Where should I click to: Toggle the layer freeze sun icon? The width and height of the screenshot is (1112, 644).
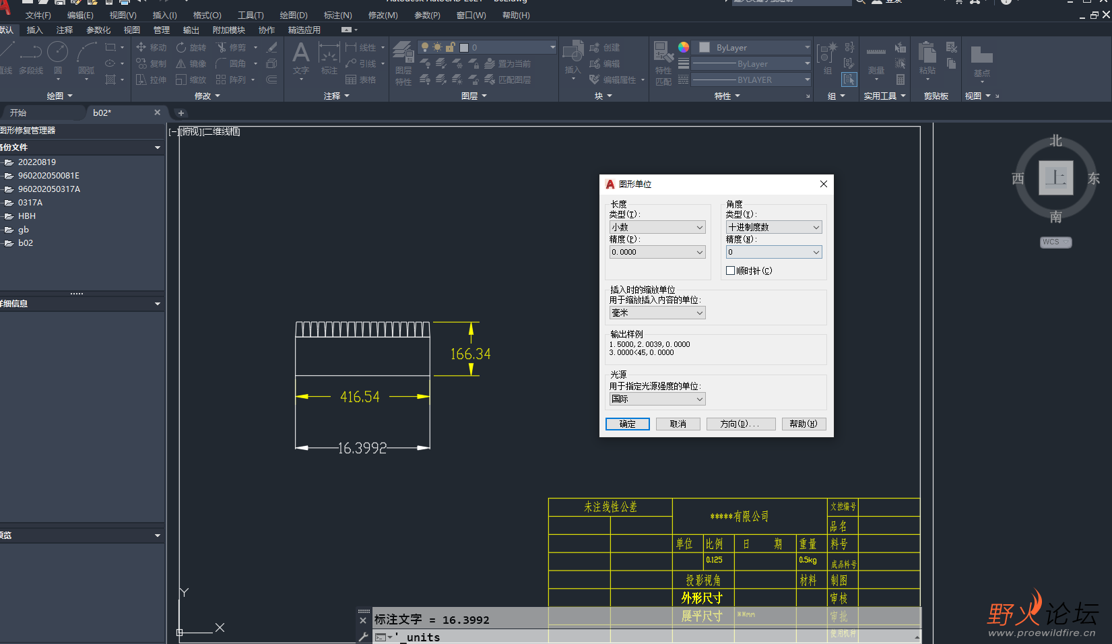click(x=438, y=47)
